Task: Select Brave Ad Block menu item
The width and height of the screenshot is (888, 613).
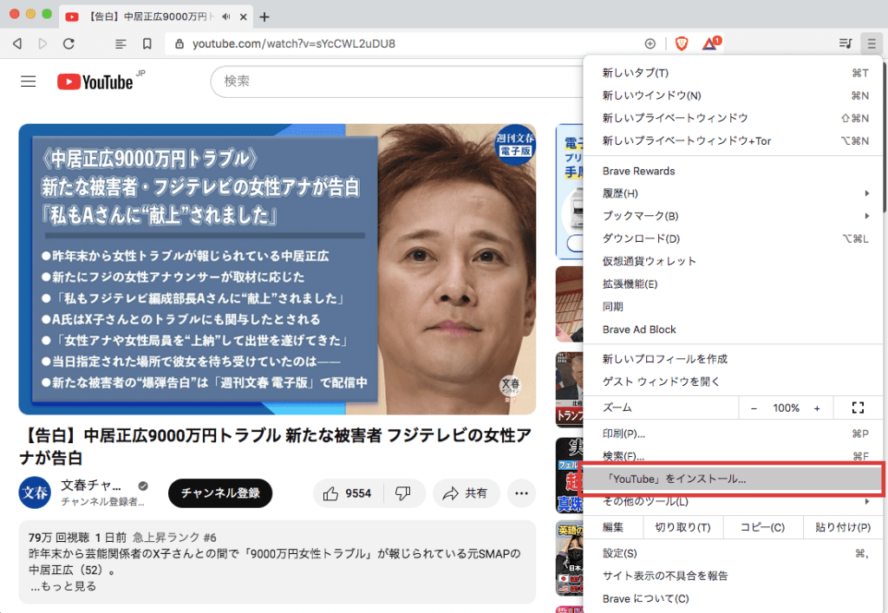Action: [x=734, y=329]
